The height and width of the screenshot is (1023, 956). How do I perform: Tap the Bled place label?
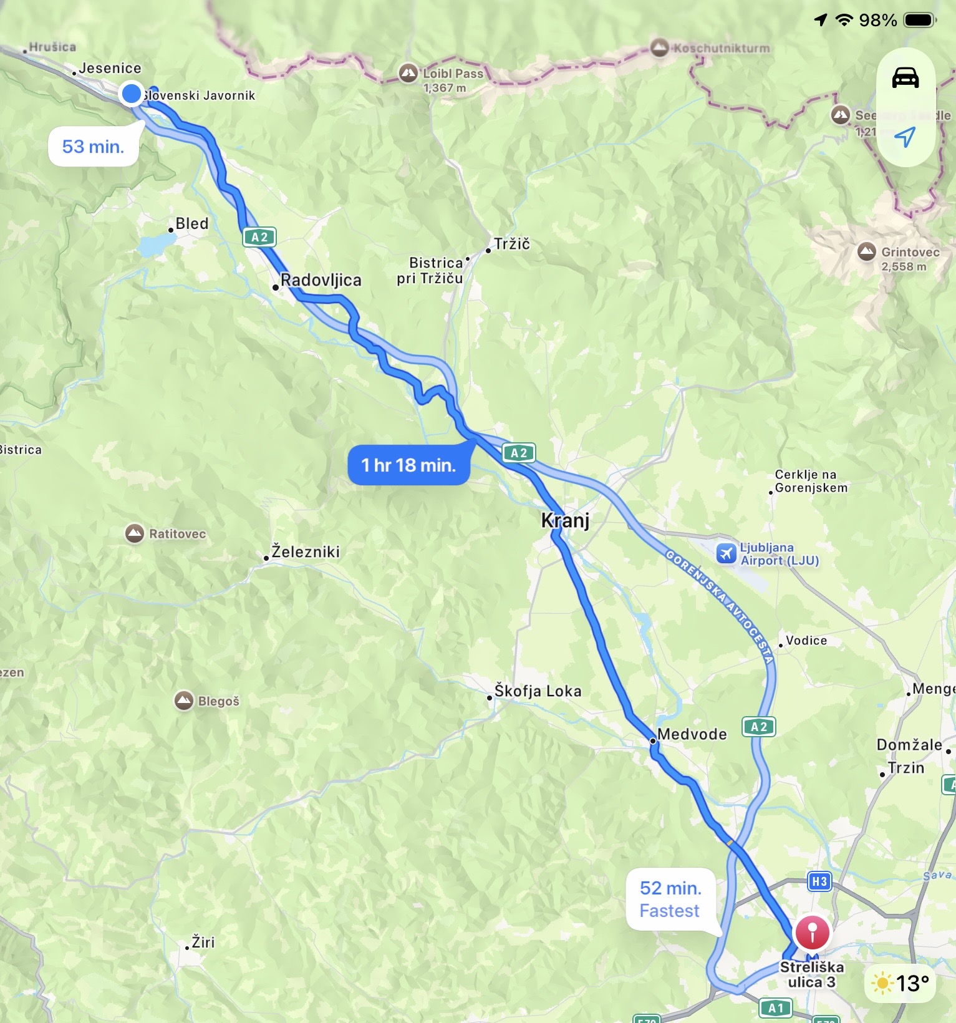(x=192, y=223)
